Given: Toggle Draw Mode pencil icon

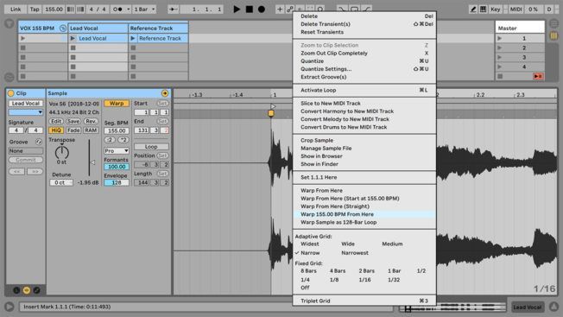Looking at the screenshot, I should click(473, 10).
